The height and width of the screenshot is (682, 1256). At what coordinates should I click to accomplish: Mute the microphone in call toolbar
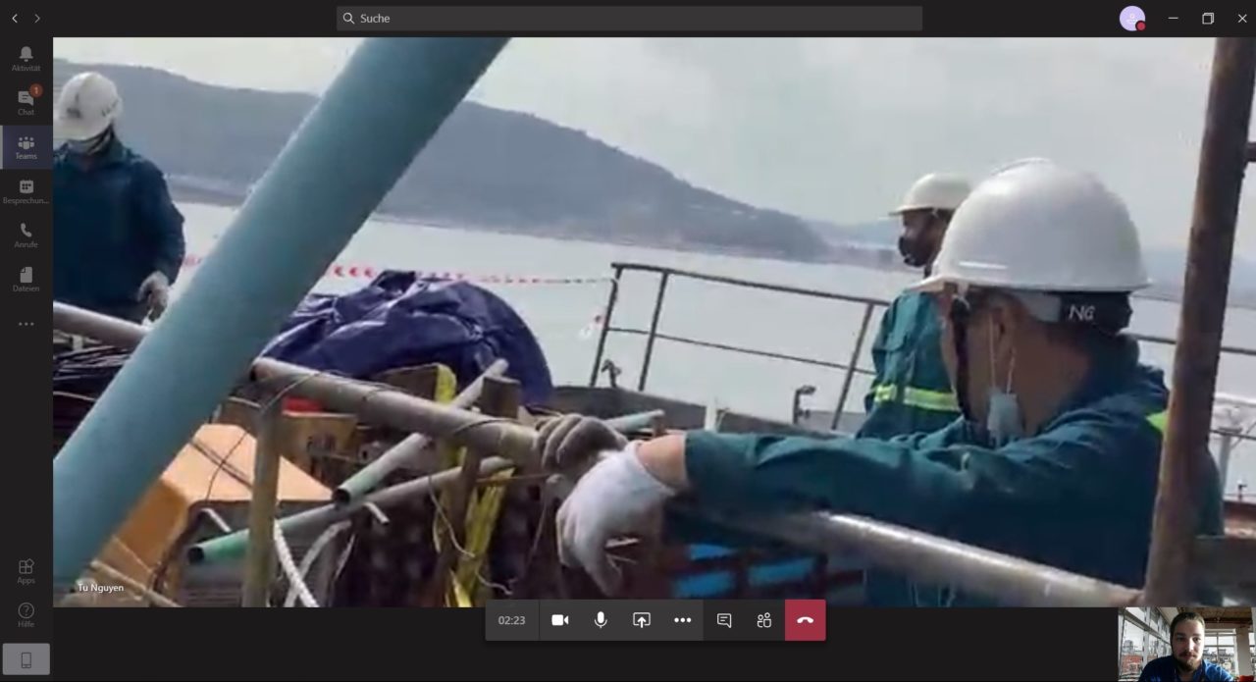601,620
